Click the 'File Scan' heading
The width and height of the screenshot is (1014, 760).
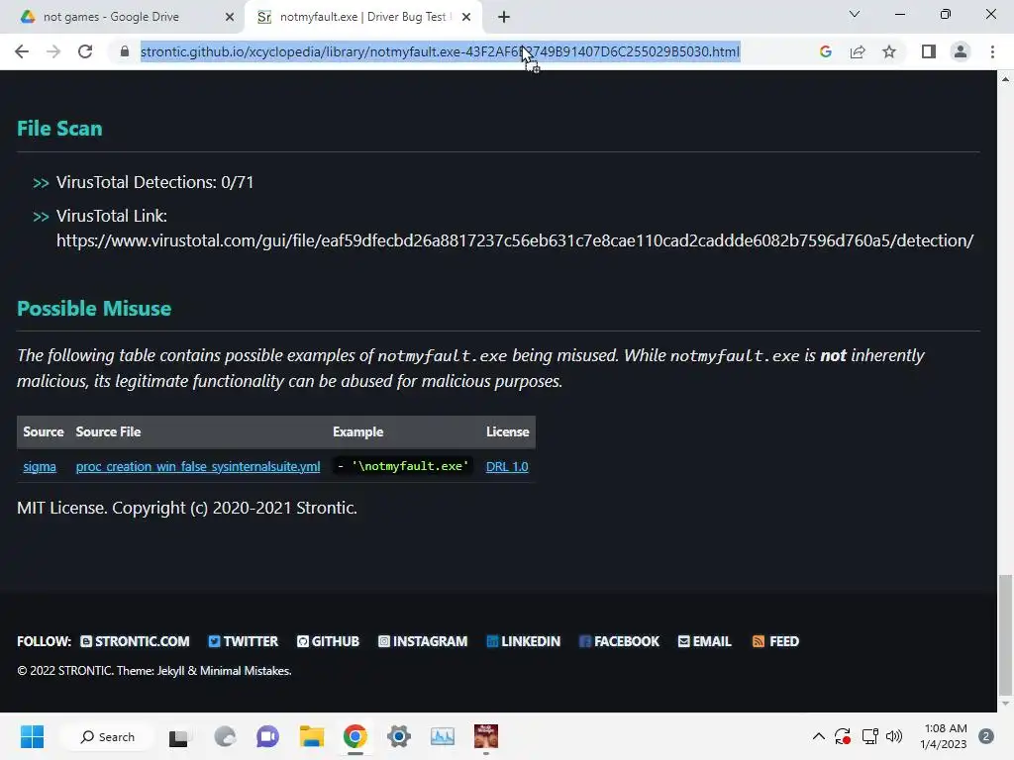[59, 128]
